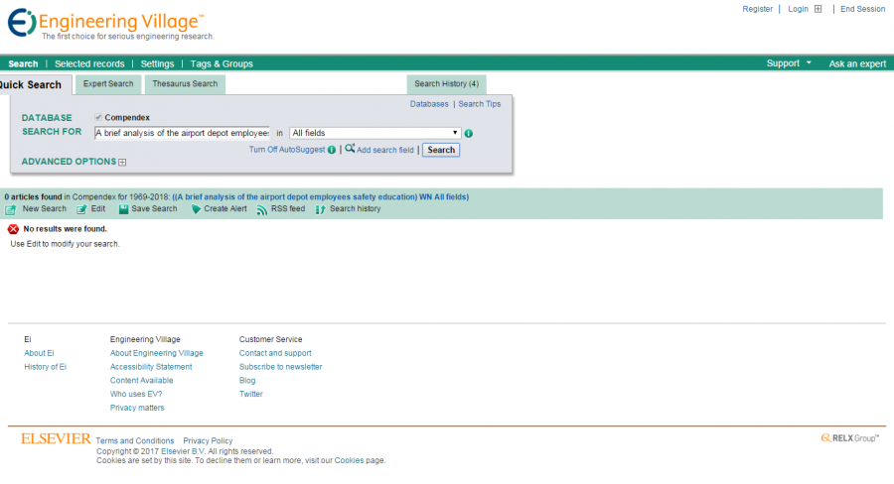Open the All fields dropdown
Screen dimensions: 894x484
(374, 133)
